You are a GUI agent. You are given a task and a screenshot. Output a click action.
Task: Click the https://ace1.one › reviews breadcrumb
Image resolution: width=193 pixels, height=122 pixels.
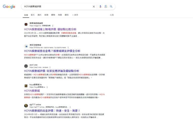[39, 67]
